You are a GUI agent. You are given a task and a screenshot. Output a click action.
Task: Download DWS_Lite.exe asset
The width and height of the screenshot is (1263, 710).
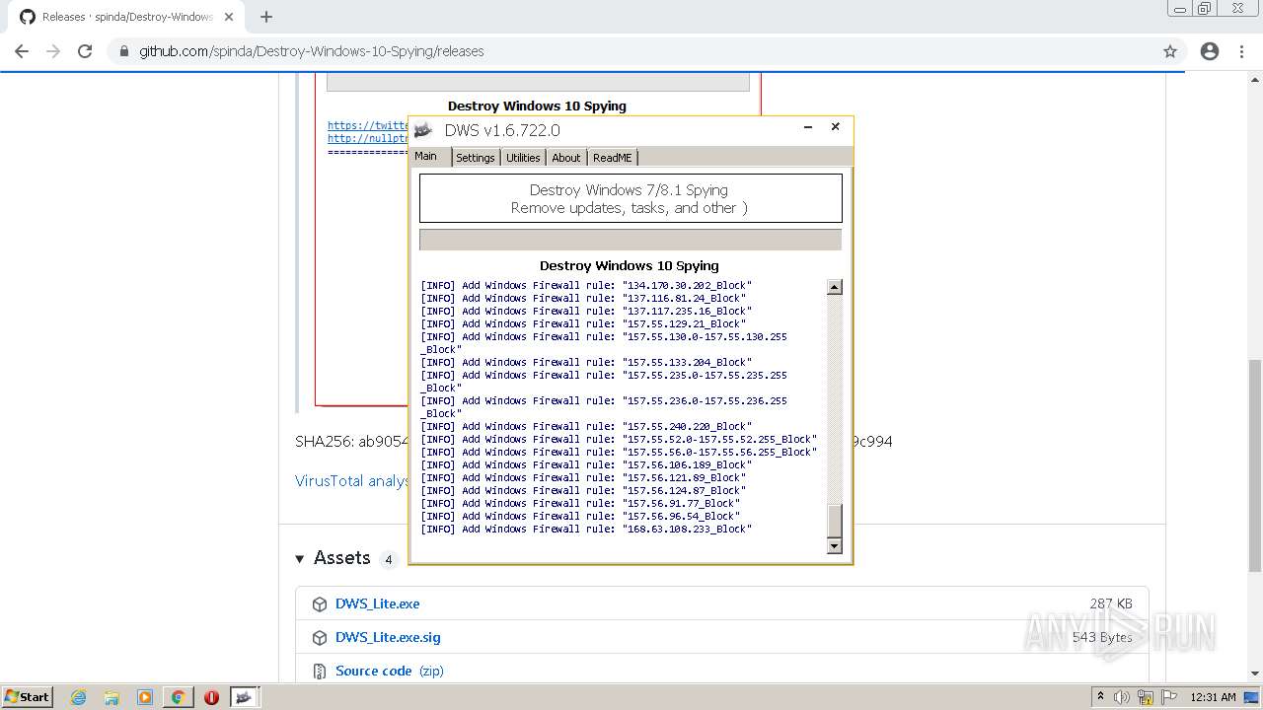pyautogui.click(x=377, y=603)
